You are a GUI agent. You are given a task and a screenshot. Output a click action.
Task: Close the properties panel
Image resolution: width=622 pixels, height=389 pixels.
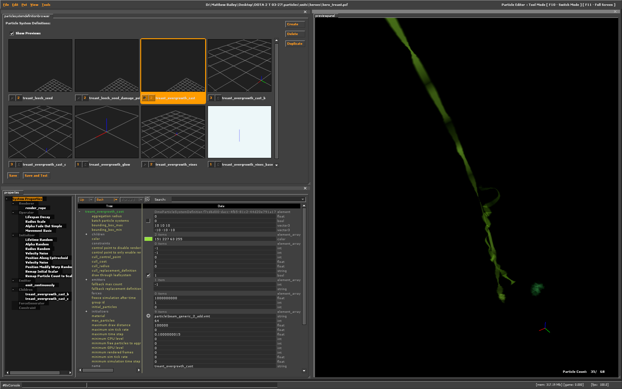(305, 188)
